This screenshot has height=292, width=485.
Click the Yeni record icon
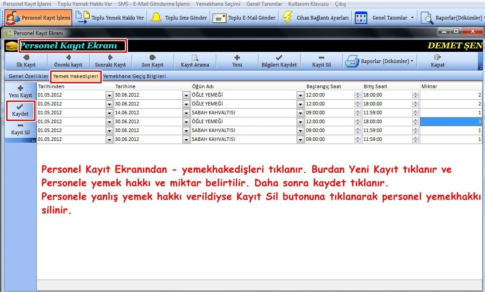(237, 61)
